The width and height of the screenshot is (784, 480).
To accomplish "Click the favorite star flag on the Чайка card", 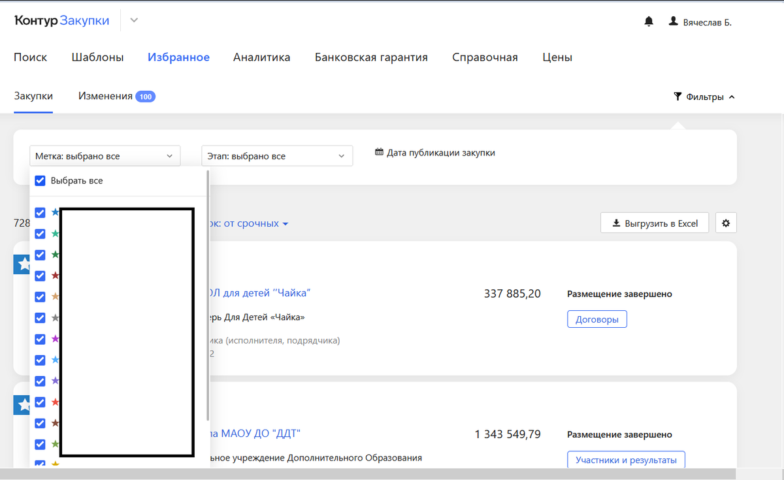I will 22,264.
